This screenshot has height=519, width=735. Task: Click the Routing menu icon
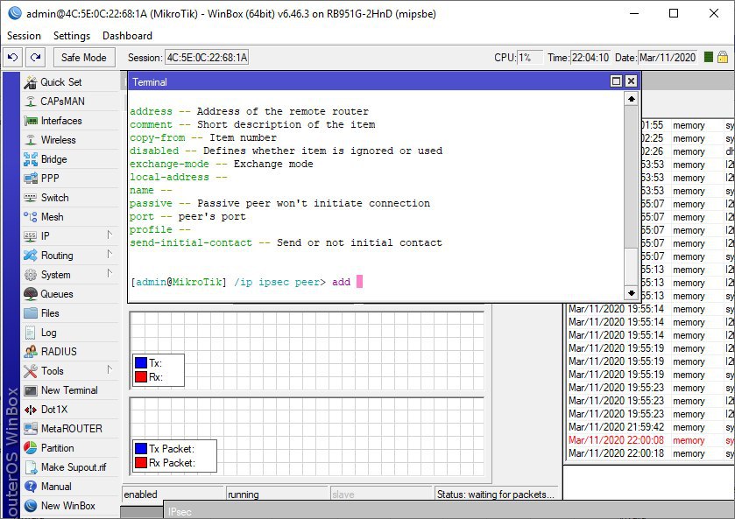coord(31,256)
